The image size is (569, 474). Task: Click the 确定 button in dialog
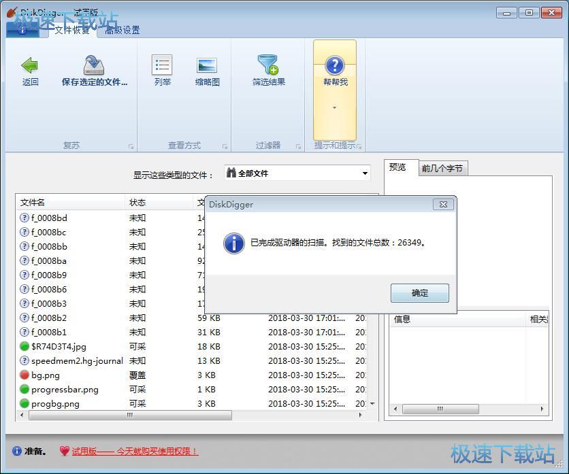point(420,293)
